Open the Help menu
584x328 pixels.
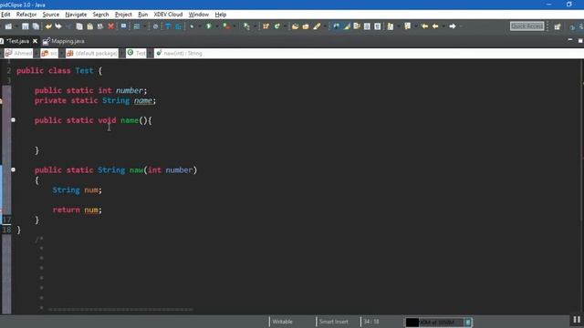click(x=221, y=15)
